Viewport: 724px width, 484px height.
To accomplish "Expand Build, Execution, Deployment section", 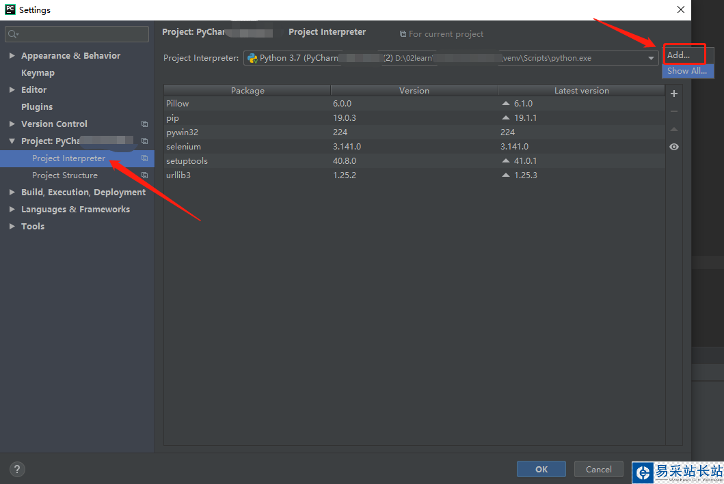I will click(x=12, y=193).
